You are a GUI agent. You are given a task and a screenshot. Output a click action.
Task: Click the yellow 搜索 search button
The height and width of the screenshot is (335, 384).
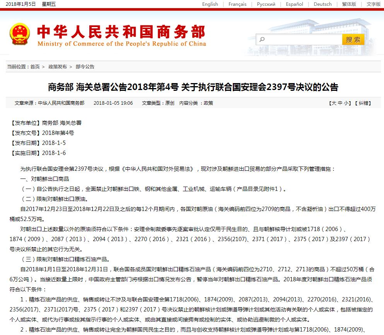pyautogui.click(x=353, y=40)
